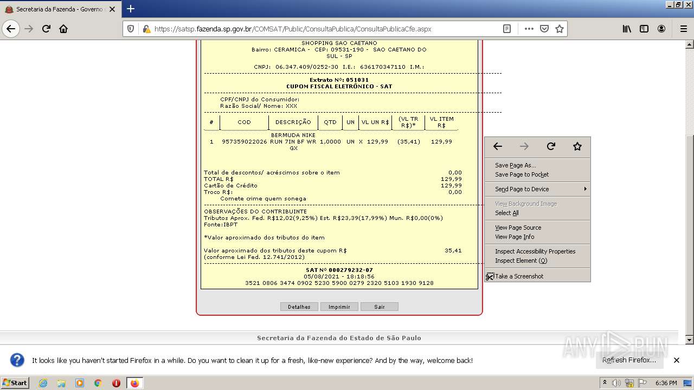The image size is (694, 390).
Task: Click Bookmark star in the context menu
Action: (577, 146)
